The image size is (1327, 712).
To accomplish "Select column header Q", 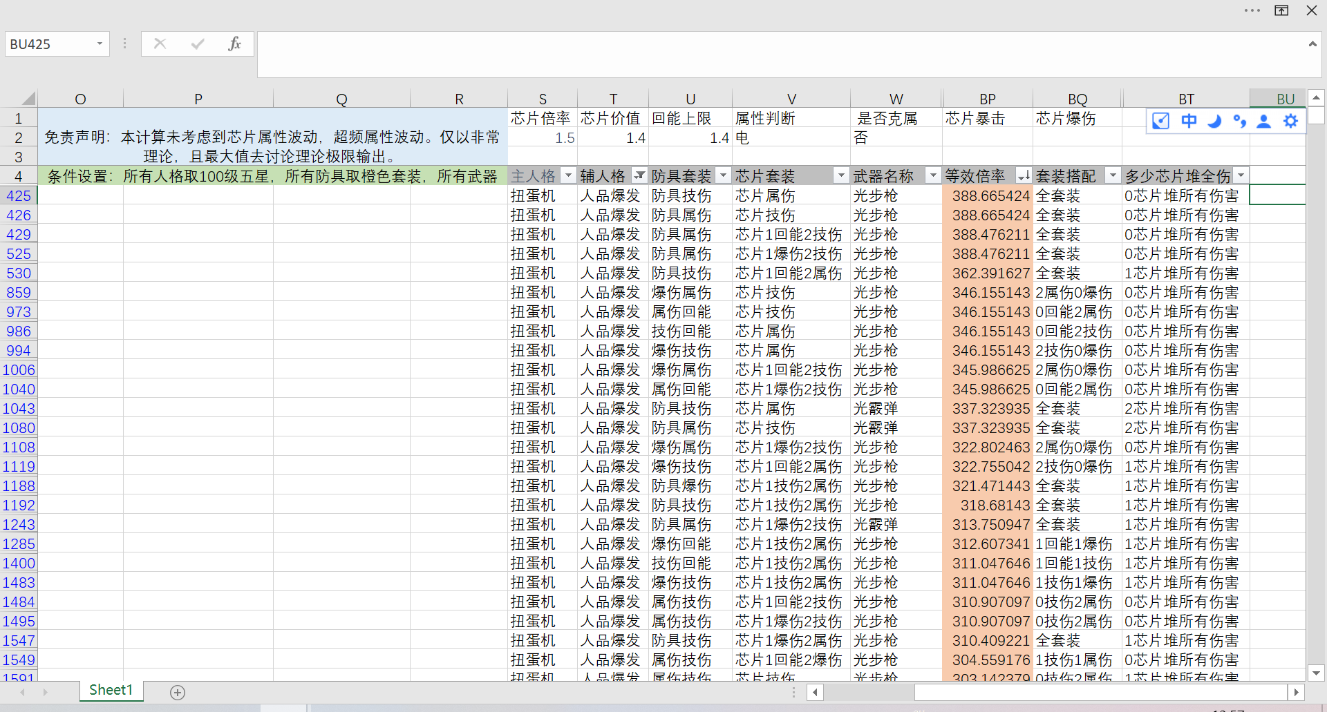I will tap(341, 99).
